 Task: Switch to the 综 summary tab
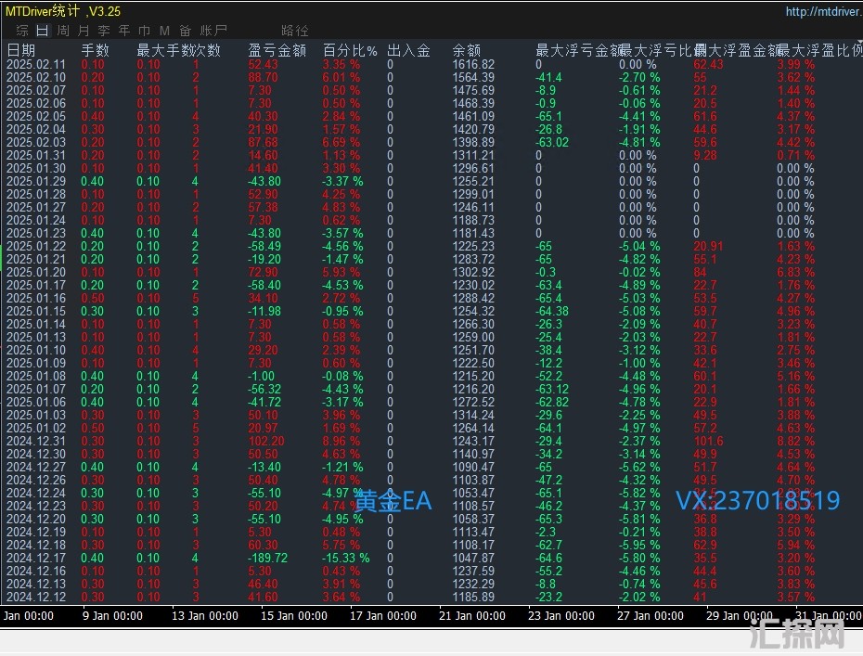(x=21, y=31)
